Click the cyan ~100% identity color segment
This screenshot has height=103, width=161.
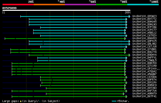click(143, 5)
